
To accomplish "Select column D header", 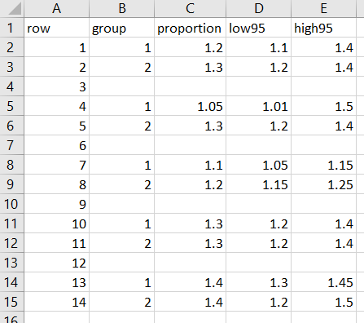I will coord(258,9).
